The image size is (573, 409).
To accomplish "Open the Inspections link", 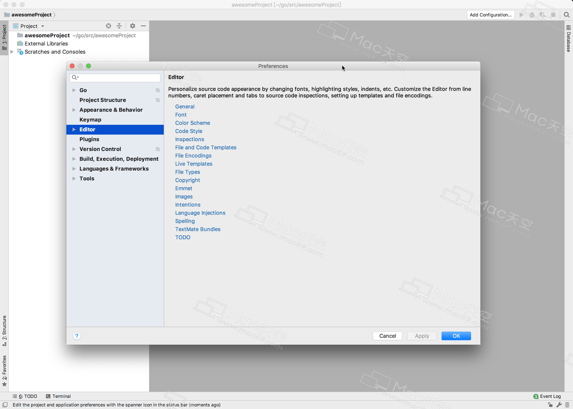I will [189, 139].
